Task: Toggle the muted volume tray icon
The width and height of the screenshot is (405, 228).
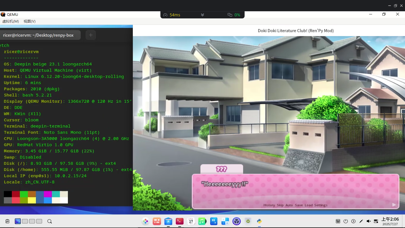Action: (x=369, y=221)
